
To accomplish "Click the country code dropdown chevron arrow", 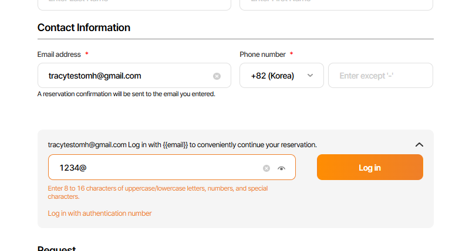I will click(x=310, y=76).
